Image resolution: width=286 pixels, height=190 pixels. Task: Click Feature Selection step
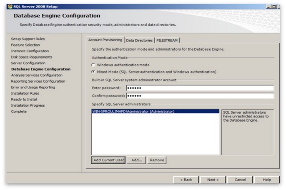point(25,45)
